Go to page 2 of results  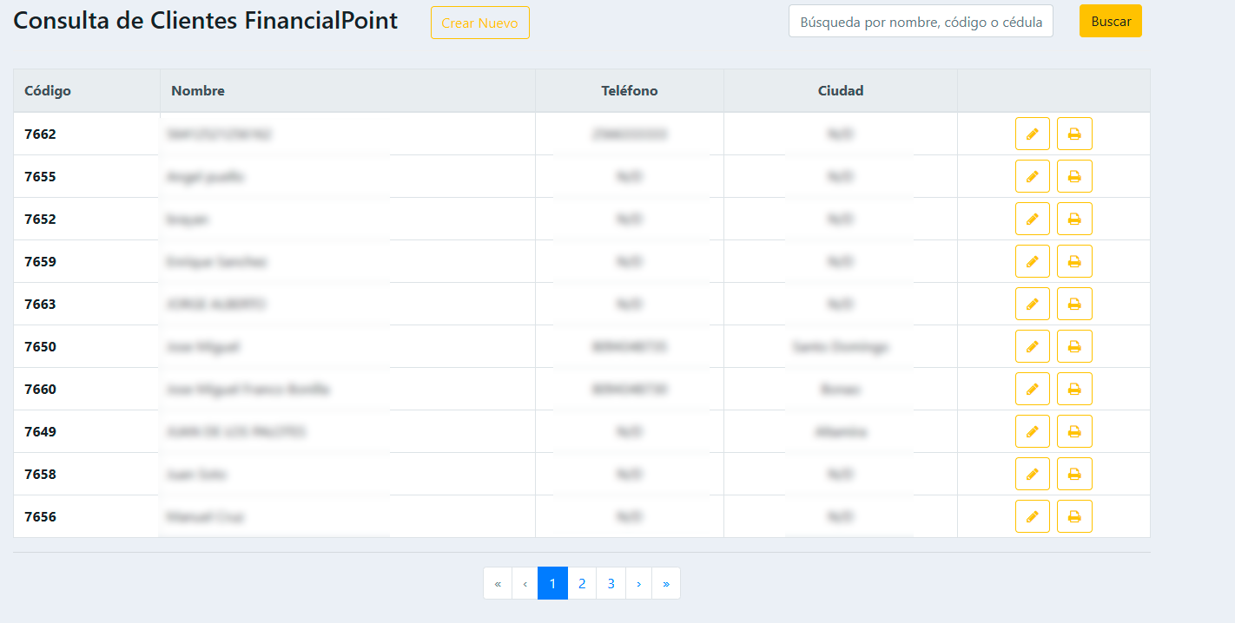coord(582,583)
